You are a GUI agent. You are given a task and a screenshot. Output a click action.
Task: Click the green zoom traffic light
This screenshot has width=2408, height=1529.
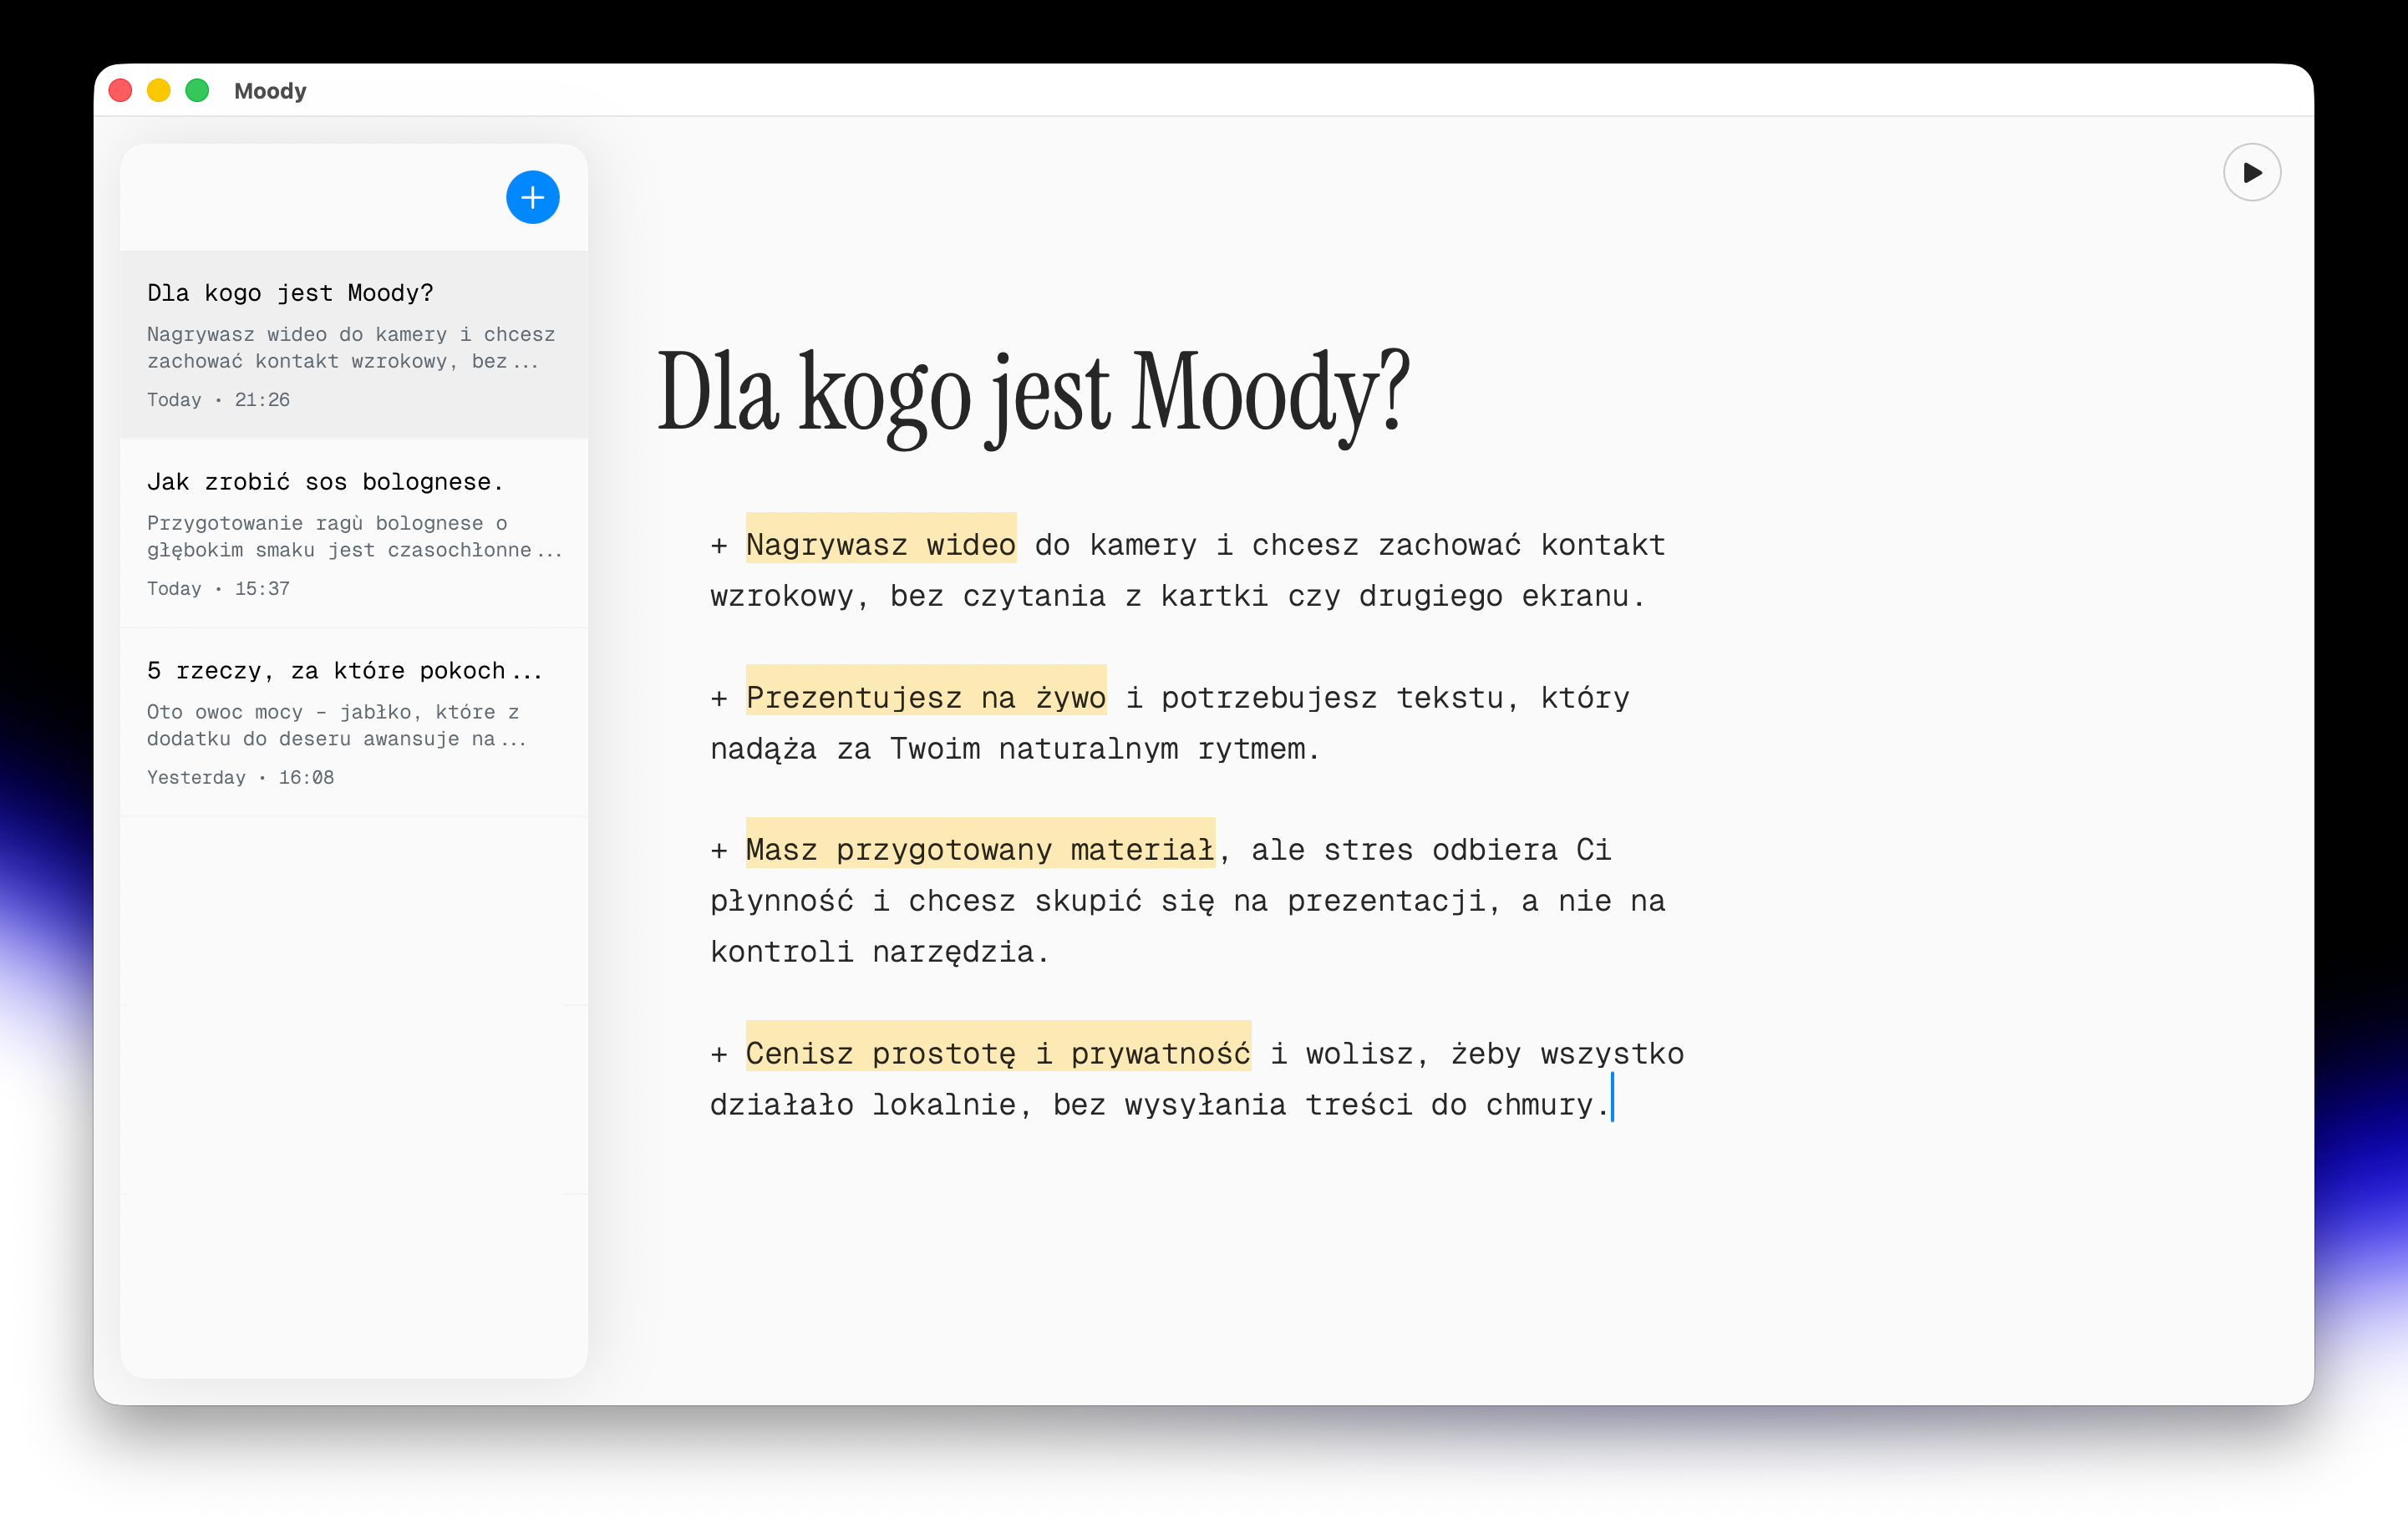point(197,90)
